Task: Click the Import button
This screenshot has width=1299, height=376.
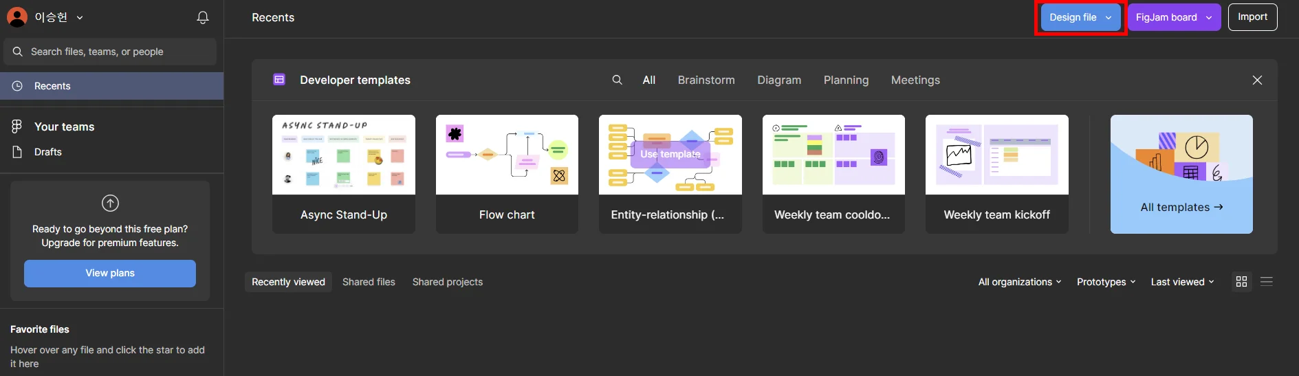Action: pos(1252,17)
